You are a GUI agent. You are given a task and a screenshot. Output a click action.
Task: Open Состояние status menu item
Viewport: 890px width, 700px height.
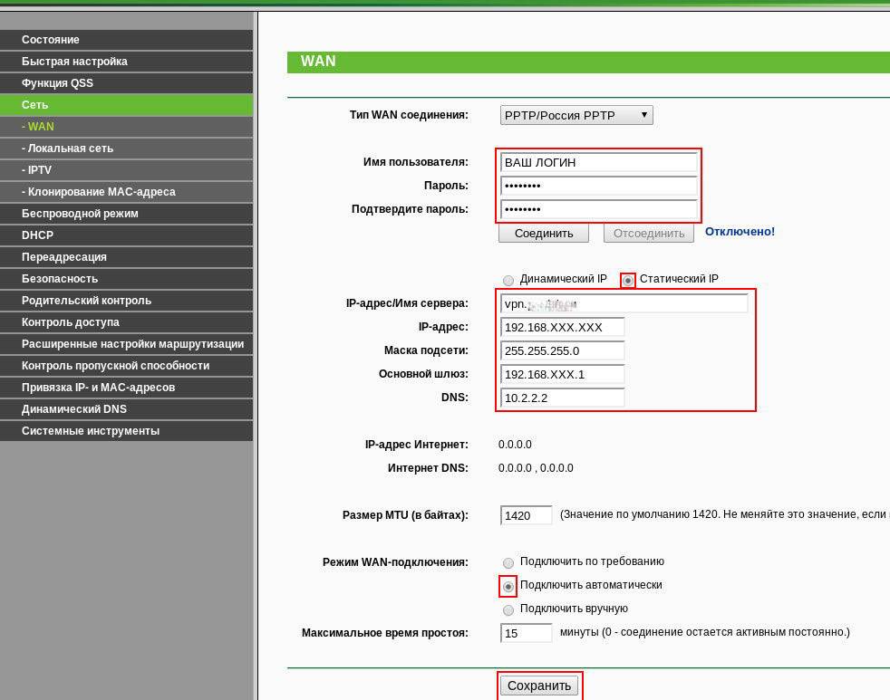pos(126,40)
